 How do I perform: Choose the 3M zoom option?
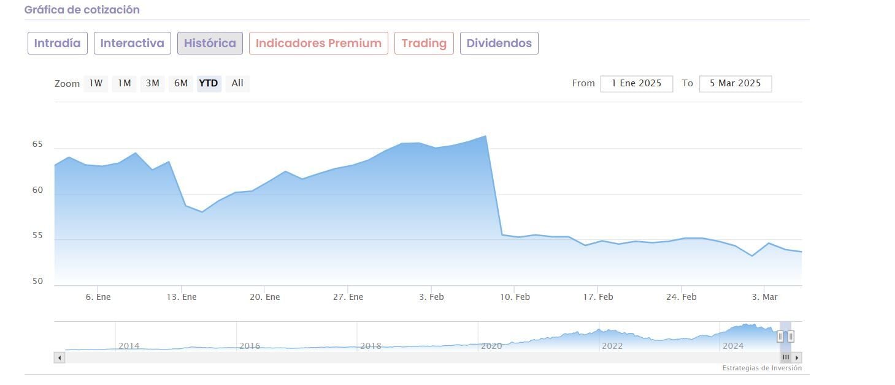[x=153, y=83]
